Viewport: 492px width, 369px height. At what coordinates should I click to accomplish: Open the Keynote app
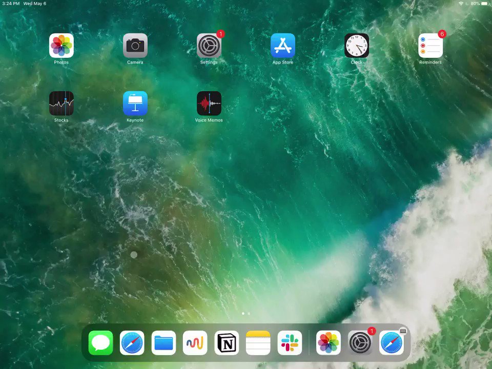point(135,103)
